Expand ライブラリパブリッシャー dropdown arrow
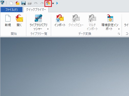The image size is (129, 96). click(x=48, y=29)
